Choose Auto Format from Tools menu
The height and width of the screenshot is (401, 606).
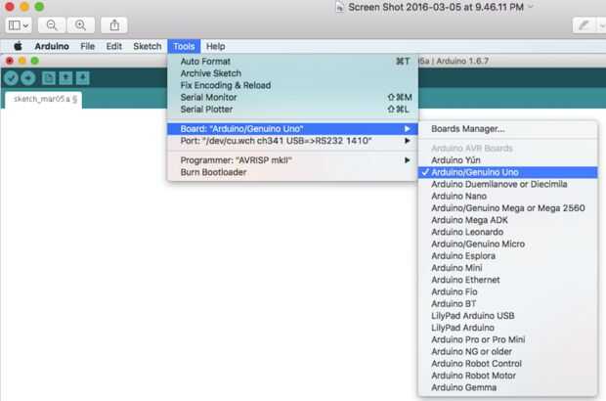click(292, 62)
